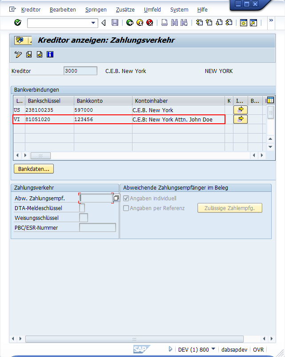Click the table settings grid icon
Screen dimensions: 285x357
pyautogui.click(x=270, y=100)
